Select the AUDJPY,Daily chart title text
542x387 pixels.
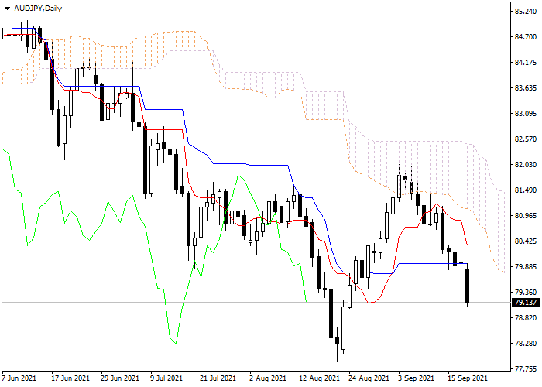click(x=38, y=9)
